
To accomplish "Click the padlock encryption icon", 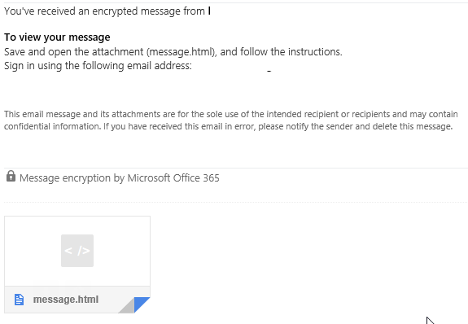I will (11, 176).
